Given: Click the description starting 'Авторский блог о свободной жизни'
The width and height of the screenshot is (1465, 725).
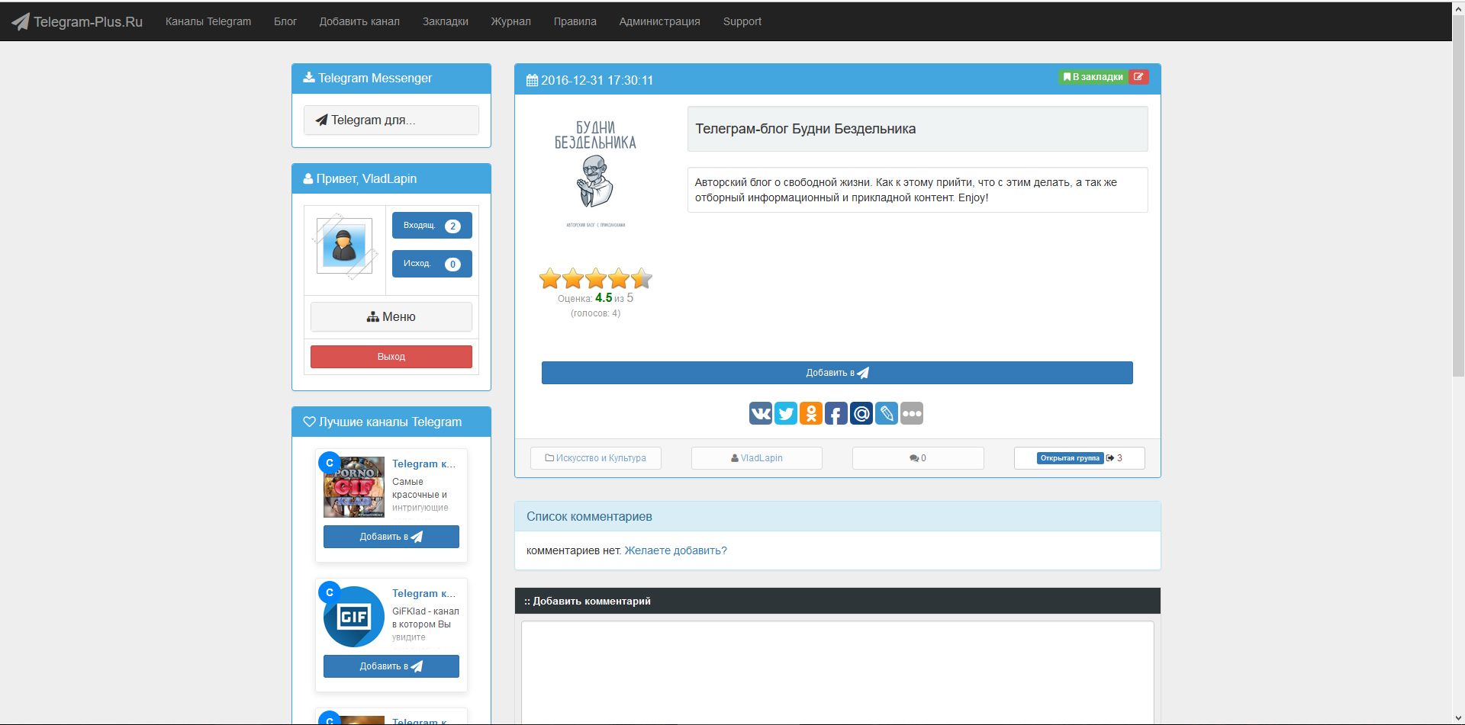Looking at the screenshot, I should coord(906,190).
